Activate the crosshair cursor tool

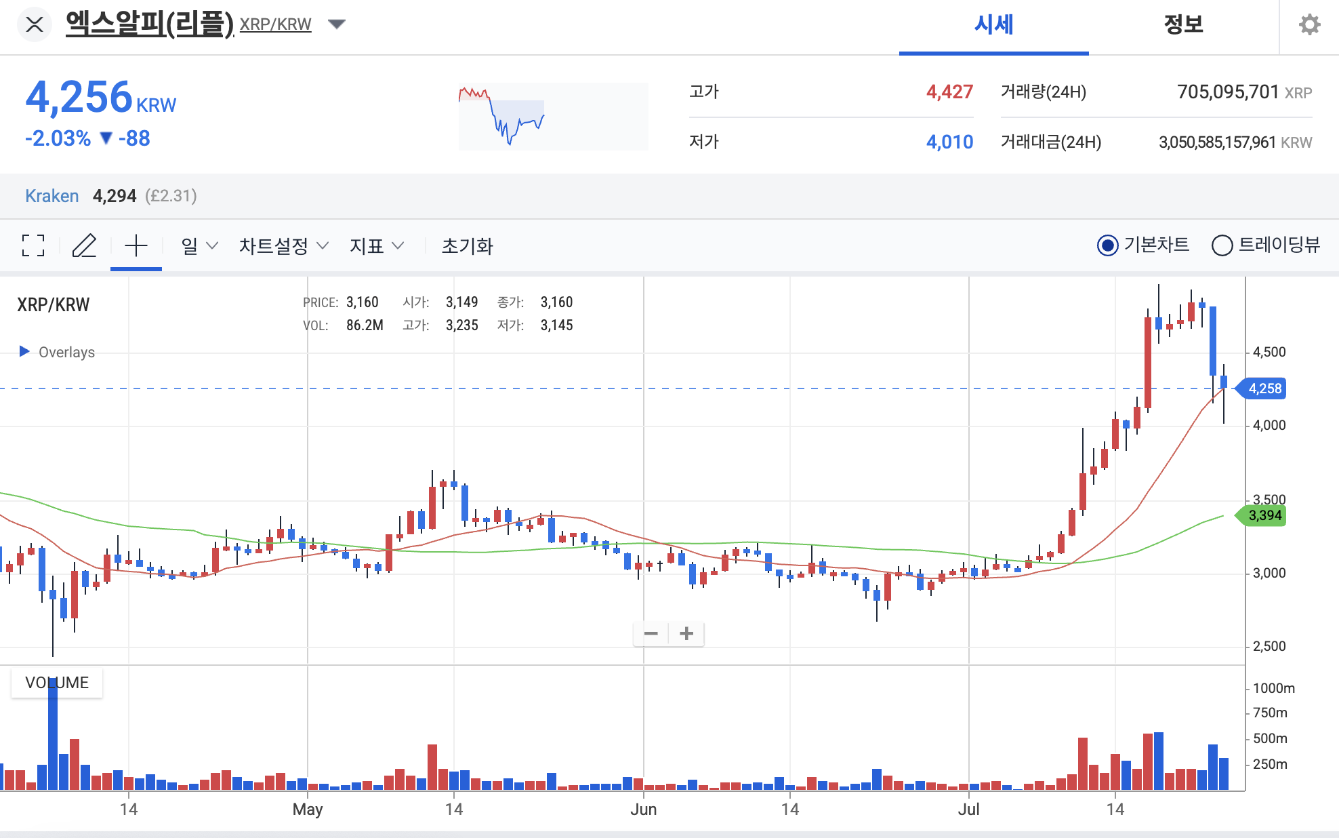[136, 245]
